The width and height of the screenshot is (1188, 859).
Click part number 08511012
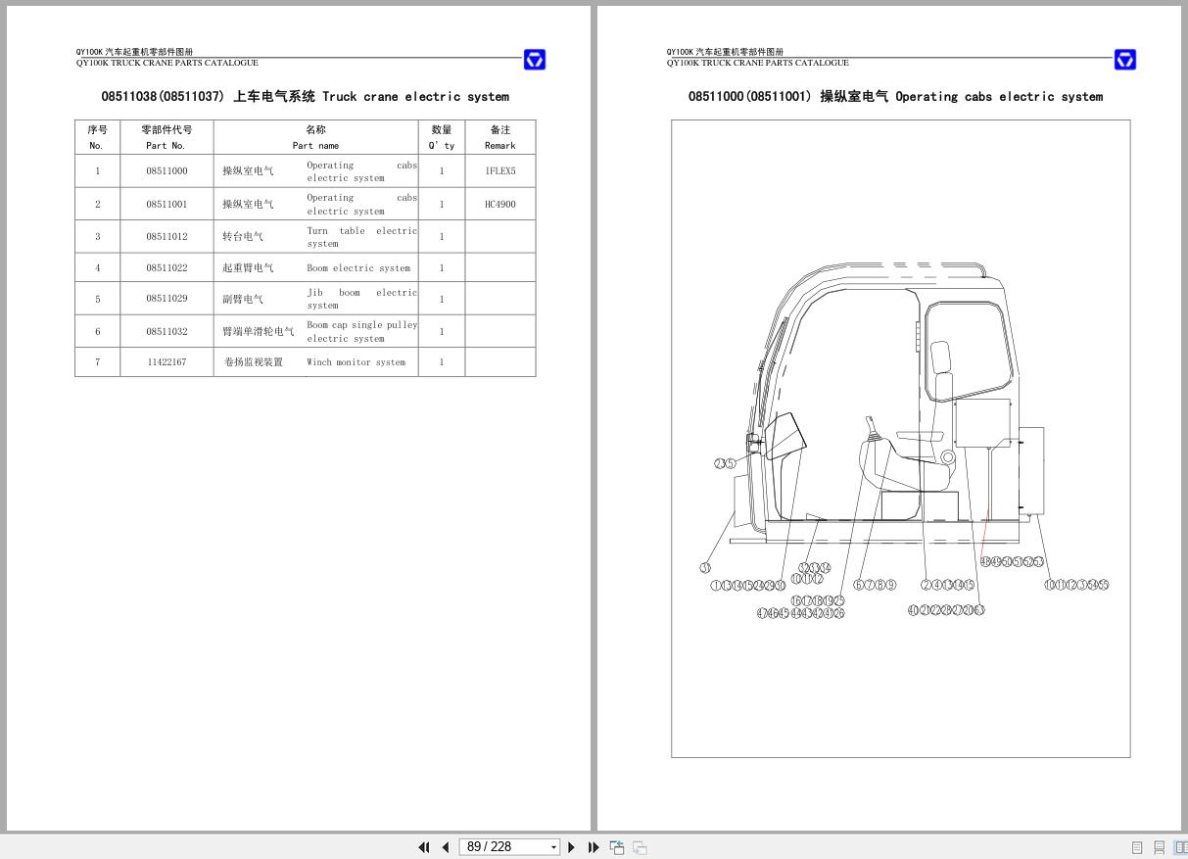[166, 237]
